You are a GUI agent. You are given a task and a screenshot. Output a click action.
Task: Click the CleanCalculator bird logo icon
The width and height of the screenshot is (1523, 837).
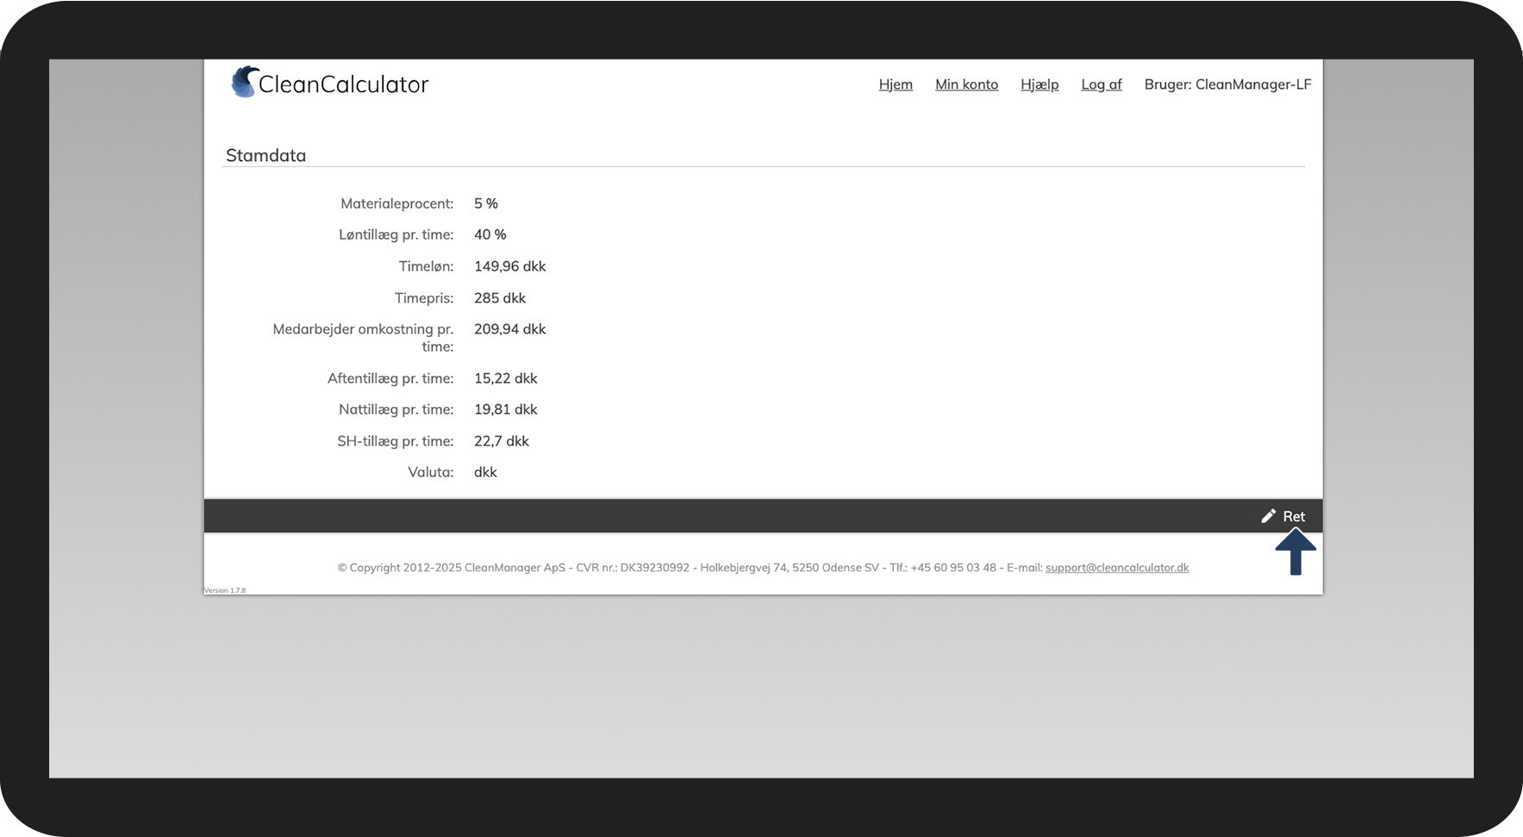[x=245, y=82]
